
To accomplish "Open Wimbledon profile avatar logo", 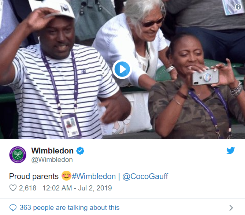I will [18, 155].
